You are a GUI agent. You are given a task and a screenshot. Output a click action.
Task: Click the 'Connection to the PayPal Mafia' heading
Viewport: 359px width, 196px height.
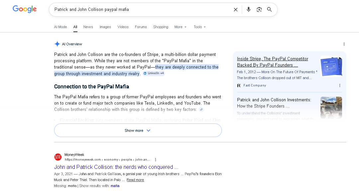[x=92, y=86]
